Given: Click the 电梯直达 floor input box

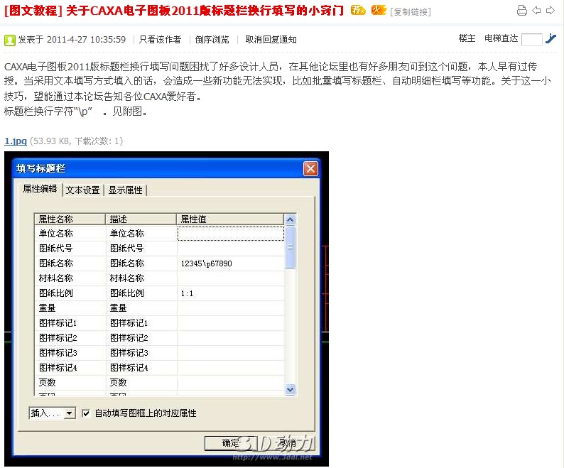Looking at the screenshot, I should [x=531, y=40].
